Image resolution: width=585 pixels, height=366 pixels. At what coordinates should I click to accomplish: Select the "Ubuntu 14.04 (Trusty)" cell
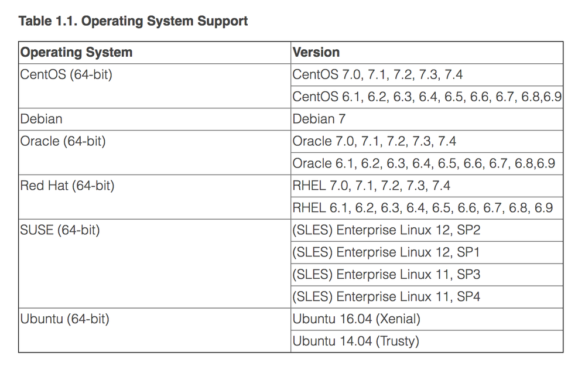[x=355, y=341]
